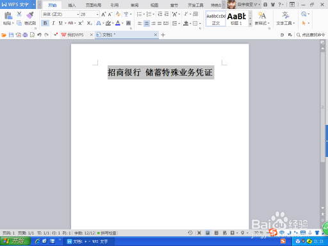The height and width of the screenshot is (246, 328).
Task: Cut the selection with the scissors icon
Action: [19, 14]
